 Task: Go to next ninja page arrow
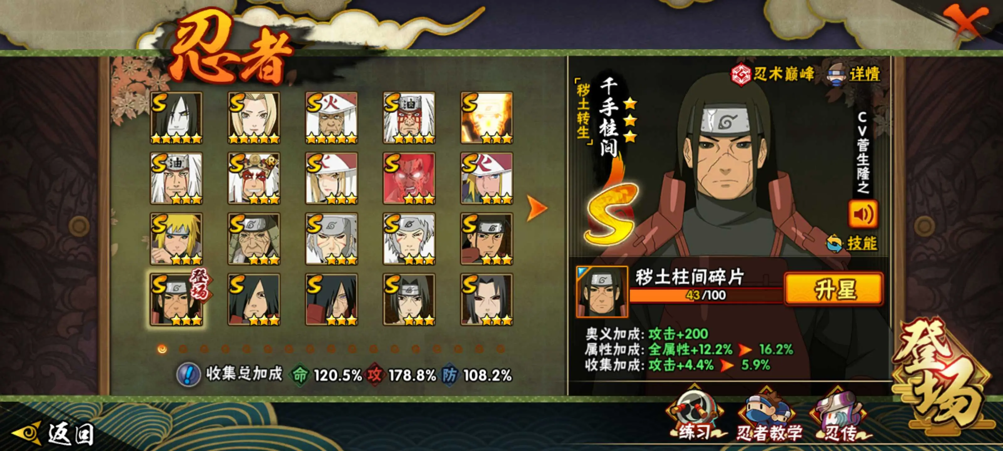537,208
